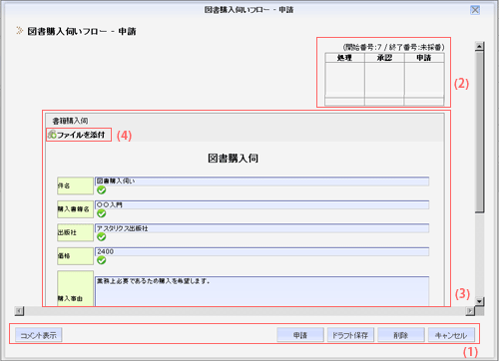Click the horizontal scrollbar right arrow

[470, 311]
